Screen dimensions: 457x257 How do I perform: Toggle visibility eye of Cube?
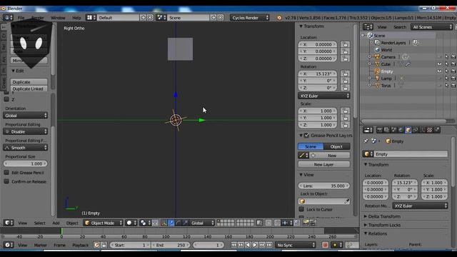(x=440, y=64)
